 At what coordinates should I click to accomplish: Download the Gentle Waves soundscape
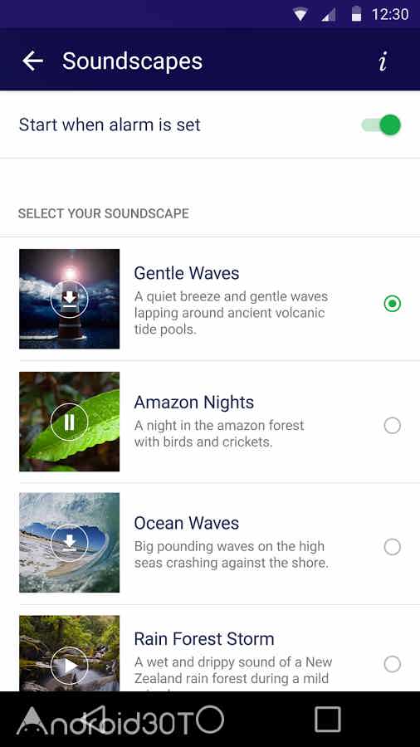pos(69,299)
